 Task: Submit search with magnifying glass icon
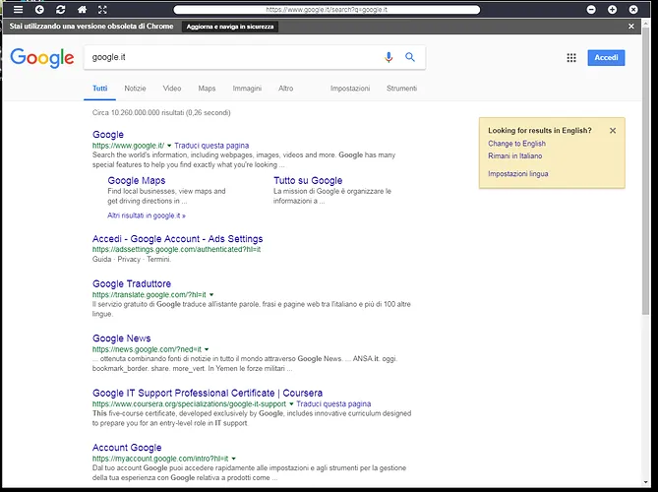pos(410,57)
